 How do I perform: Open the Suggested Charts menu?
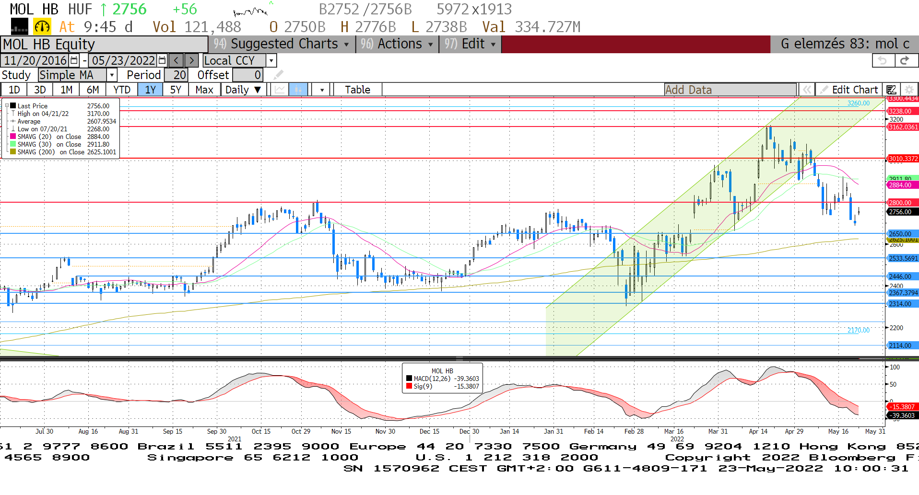tap(282, 44)
